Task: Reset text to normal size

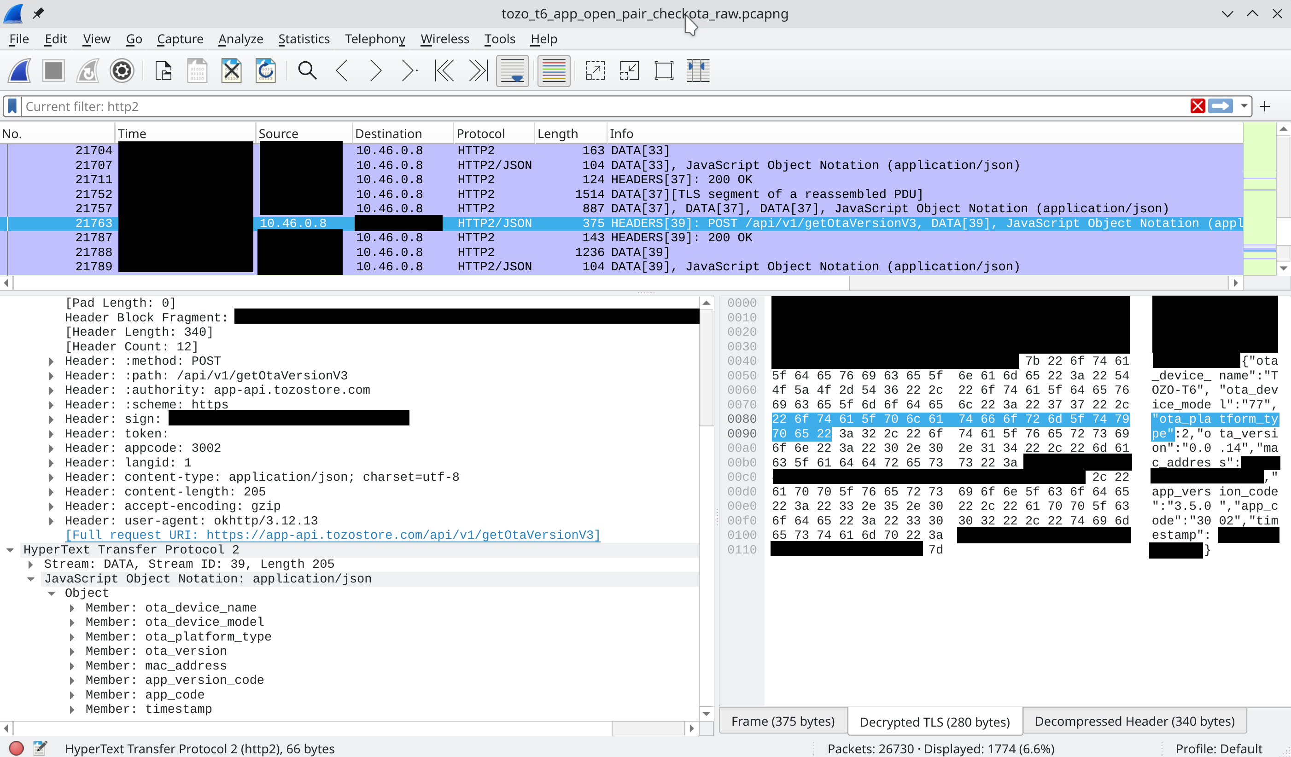Action: click(664, 70)
